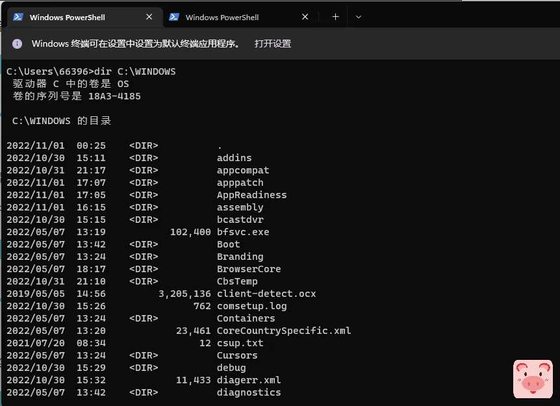Image resolution: width=560 pixels, height=406 pixels.
Task: Click the diagnostics directory name
Action: (249, 392)
